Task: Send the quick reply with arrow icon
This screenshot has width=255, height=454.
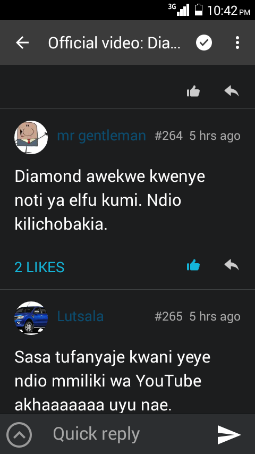Action: (x=229, y=435)
